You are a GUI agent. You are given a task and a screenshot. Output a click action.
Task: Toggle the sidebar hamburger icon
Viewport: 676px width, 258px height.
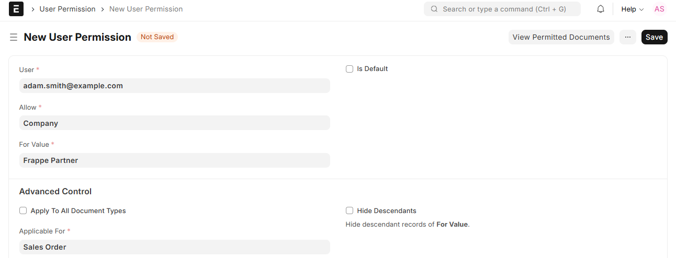(x=14, y=37)
